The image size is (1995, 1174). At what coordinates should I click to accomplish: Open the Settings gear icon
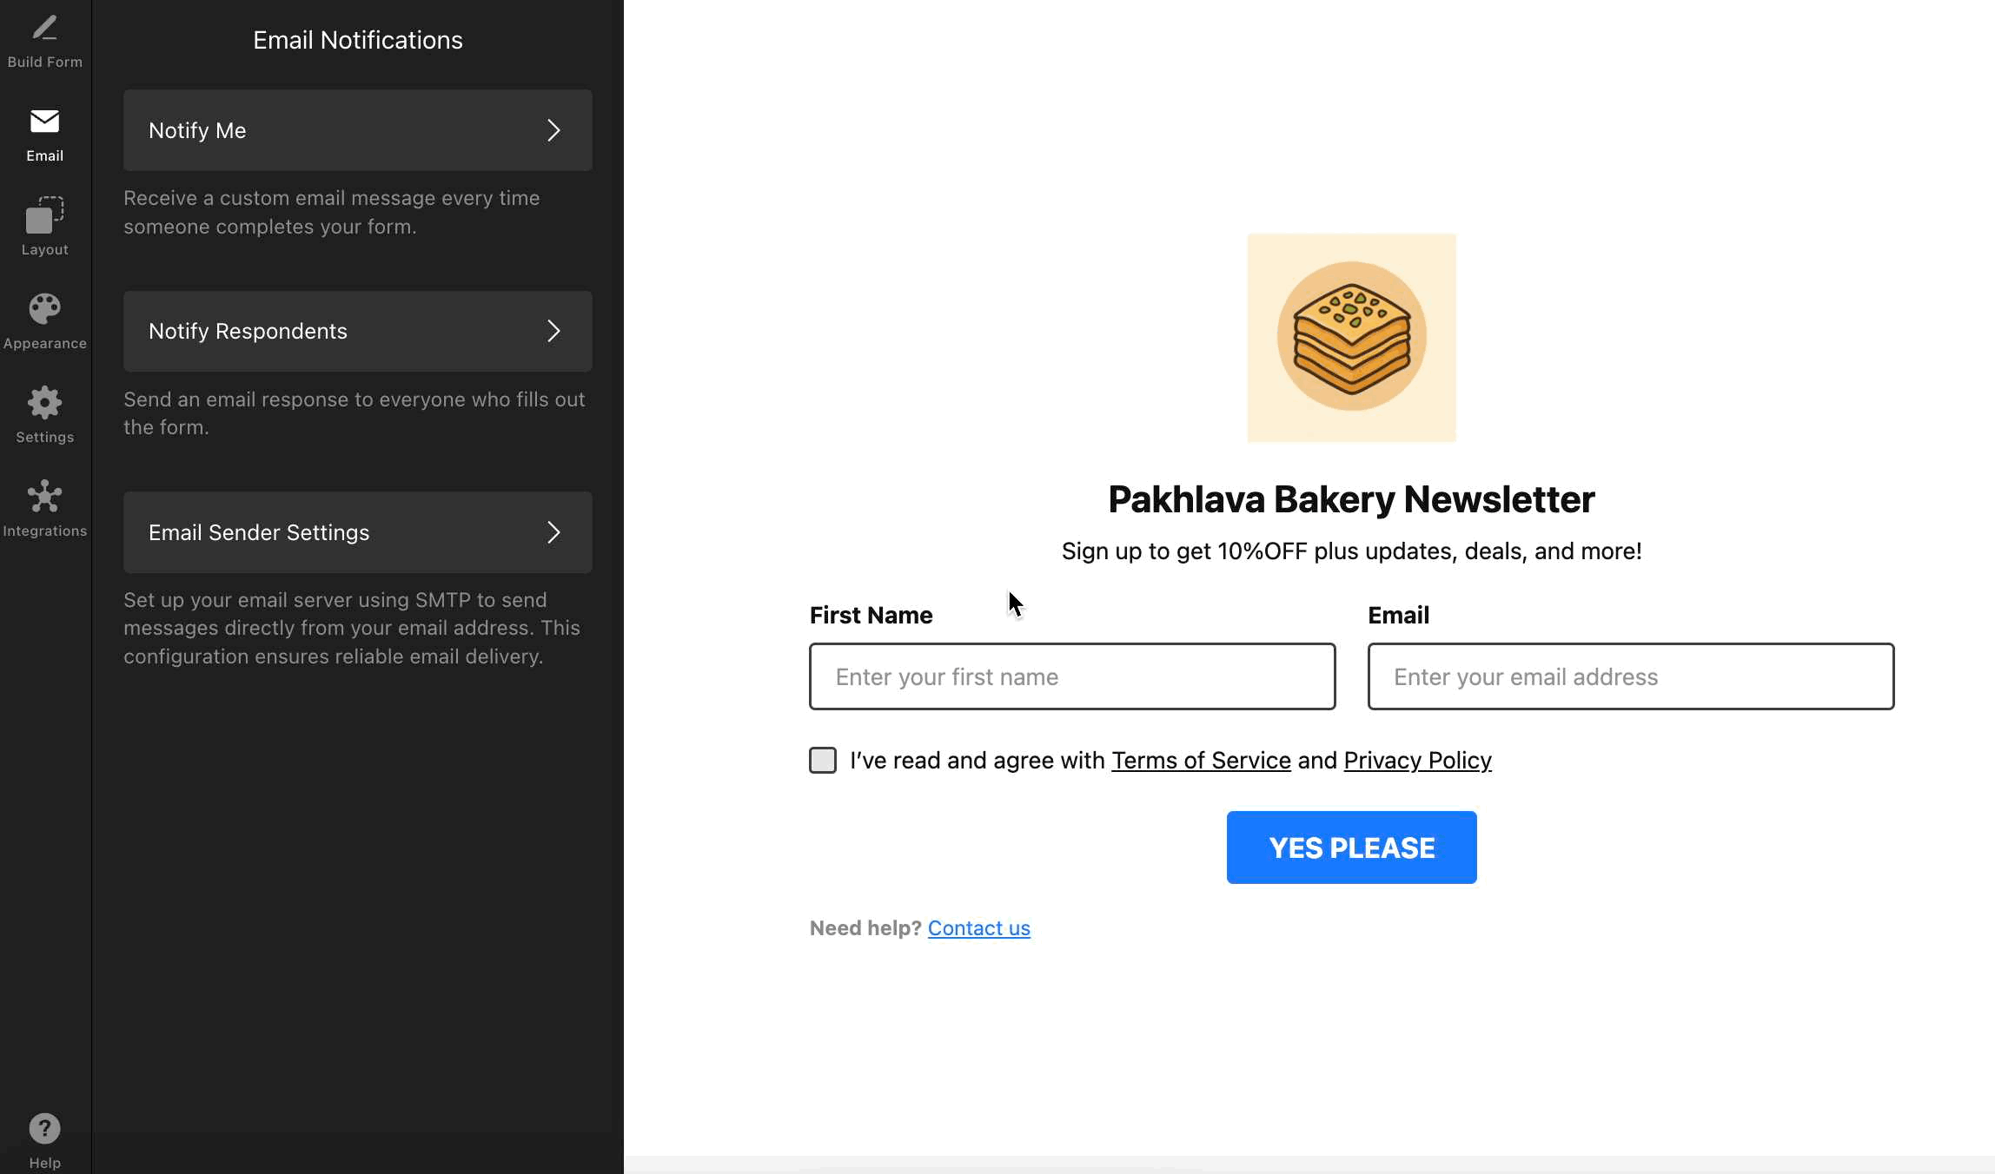(x=45, y=403)
